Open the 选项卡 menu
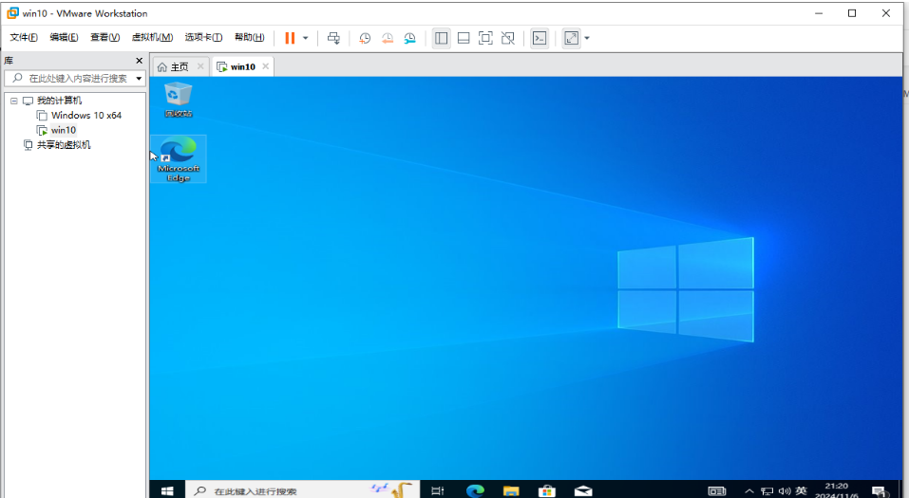This screenshot has height=498, width=909. tap(203, 37)
